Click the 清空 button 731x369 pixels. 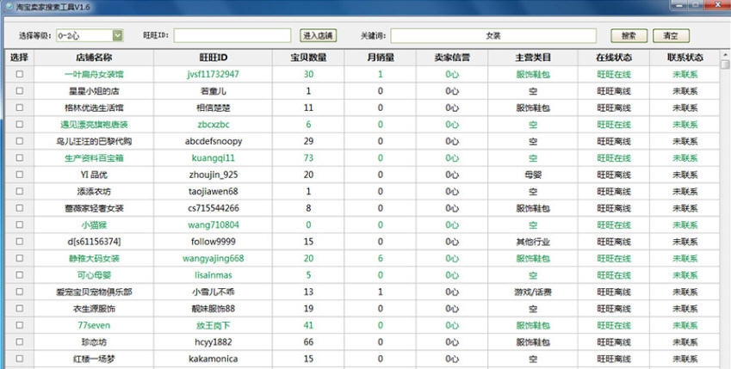(671, 35)
